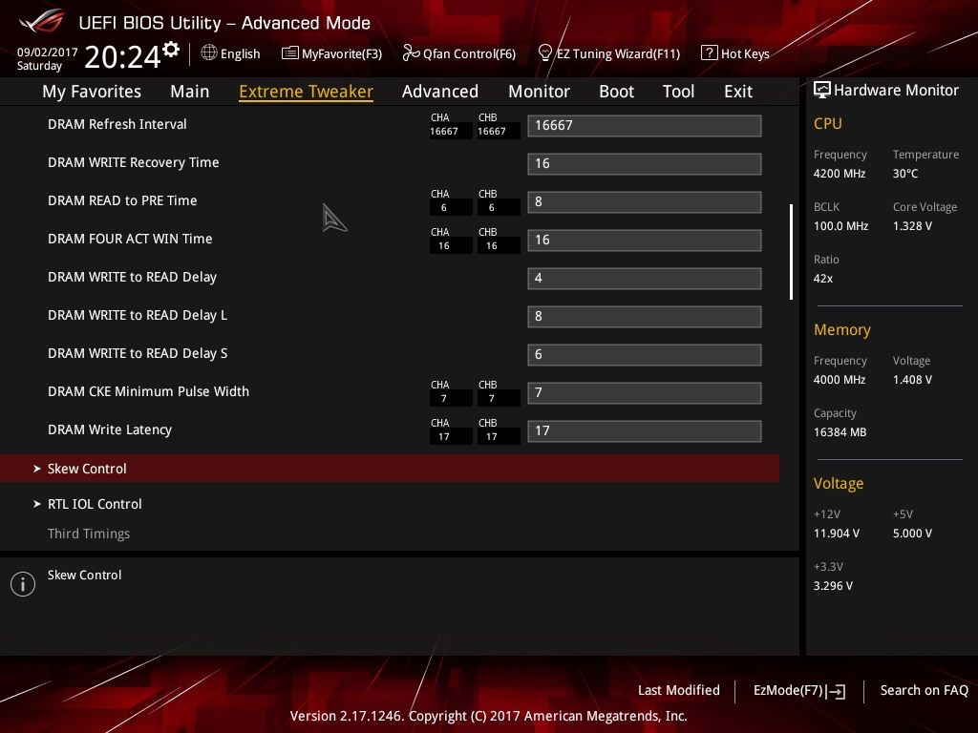Image resolution: width=978 pixels, height=733 pixels.
Task: Click the Hardware Monitor screen icon
Action: tap(822, 90)
